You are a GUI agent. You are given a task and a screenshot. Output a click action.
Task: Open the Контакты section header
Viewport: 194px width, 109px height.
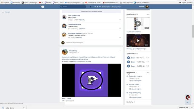tap(130, 102)
